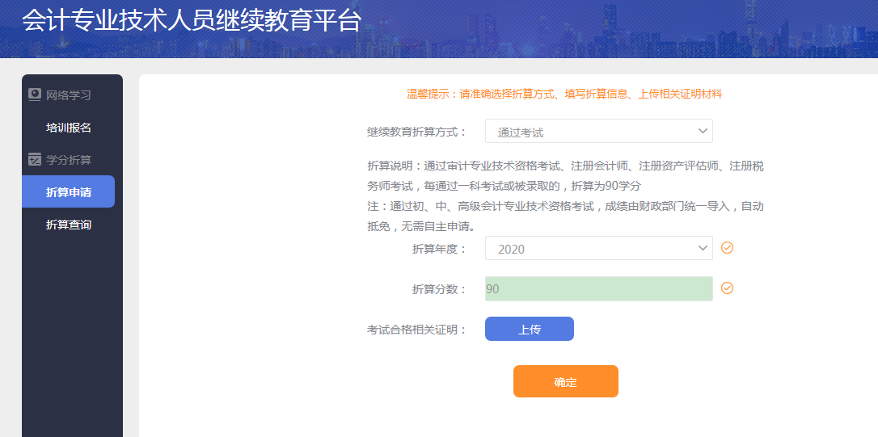Click the 网络学习 monitor icon in sidebar
Image resolution: width=878 pixels, height=437 pixels.
click(x=35, y=95)
